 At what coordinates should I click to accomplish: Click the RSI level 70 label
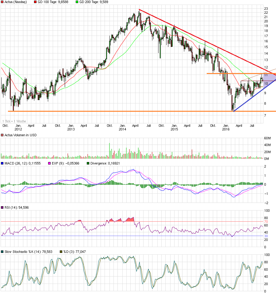tap(266, 222)
